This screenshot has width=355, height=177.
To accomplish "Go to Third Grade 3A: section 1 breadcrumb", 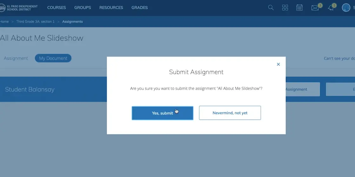I will [x=35, y=22].
